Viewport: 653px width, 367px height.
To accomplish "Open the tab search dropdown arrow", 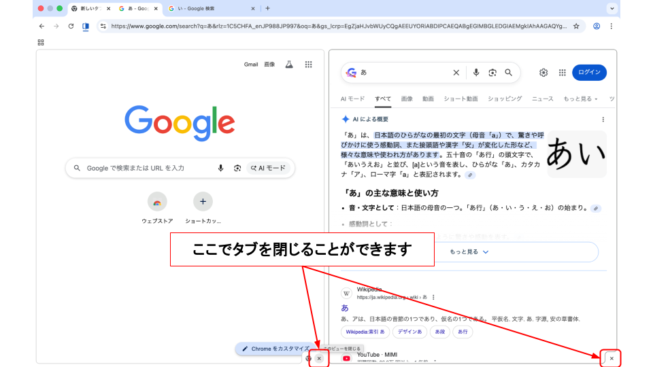I will coord(612,8).
